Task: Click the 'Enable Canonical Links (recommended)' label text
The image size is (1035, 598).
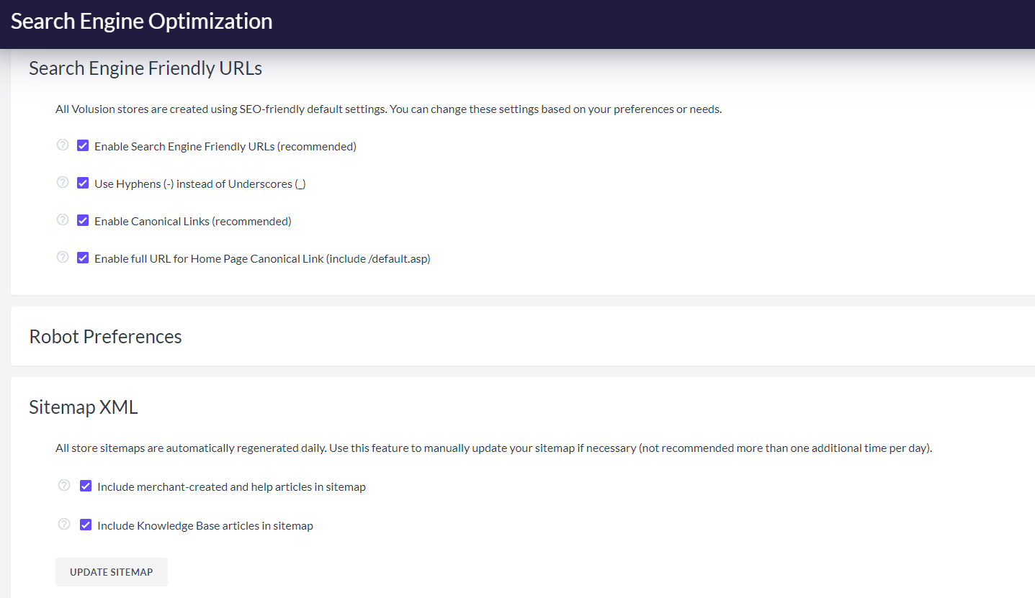Action: click(x=192, y=222)
